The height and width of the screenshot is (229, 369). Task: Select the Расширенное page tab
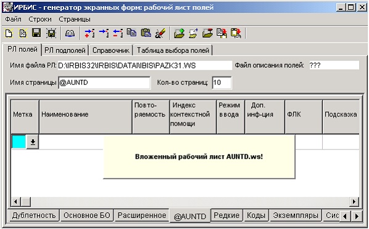(x=142, y=215)
